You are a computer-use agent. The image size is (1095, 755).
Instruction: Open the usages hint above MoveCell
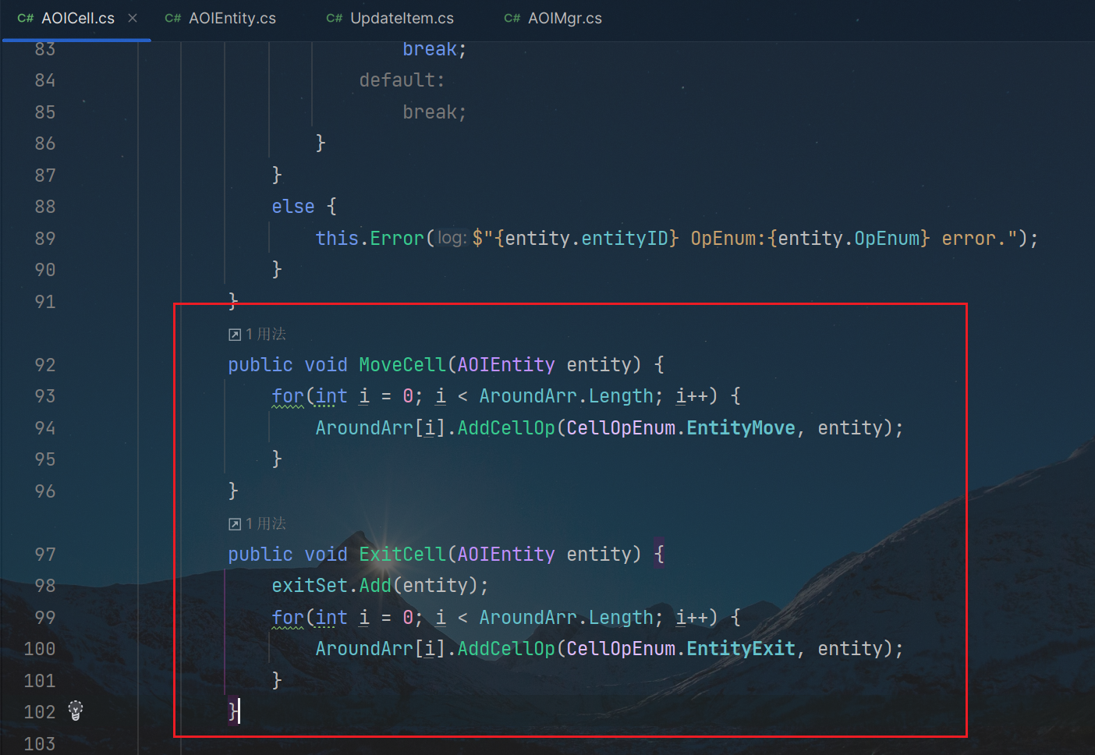[257, 334]
